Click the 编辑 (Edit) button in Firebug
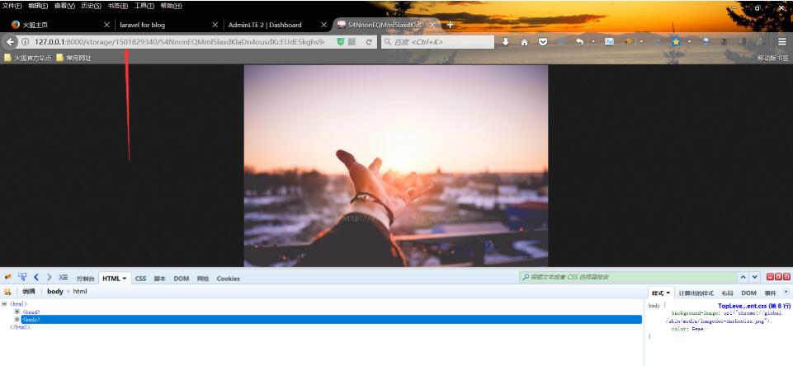The width and height of the screenshot is (793, 366). pos(29,292)
